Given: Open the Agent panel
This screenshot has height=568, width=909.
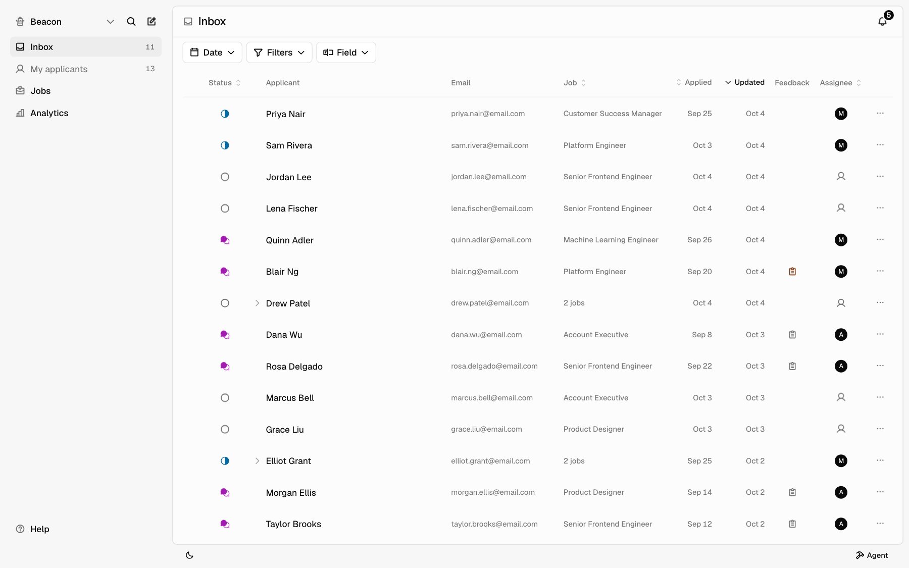Looking at the screenshot, I should click(x=872, y=555).
